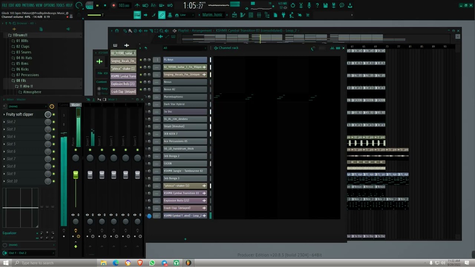Open the 'All' channel filter dropdown

185,48
